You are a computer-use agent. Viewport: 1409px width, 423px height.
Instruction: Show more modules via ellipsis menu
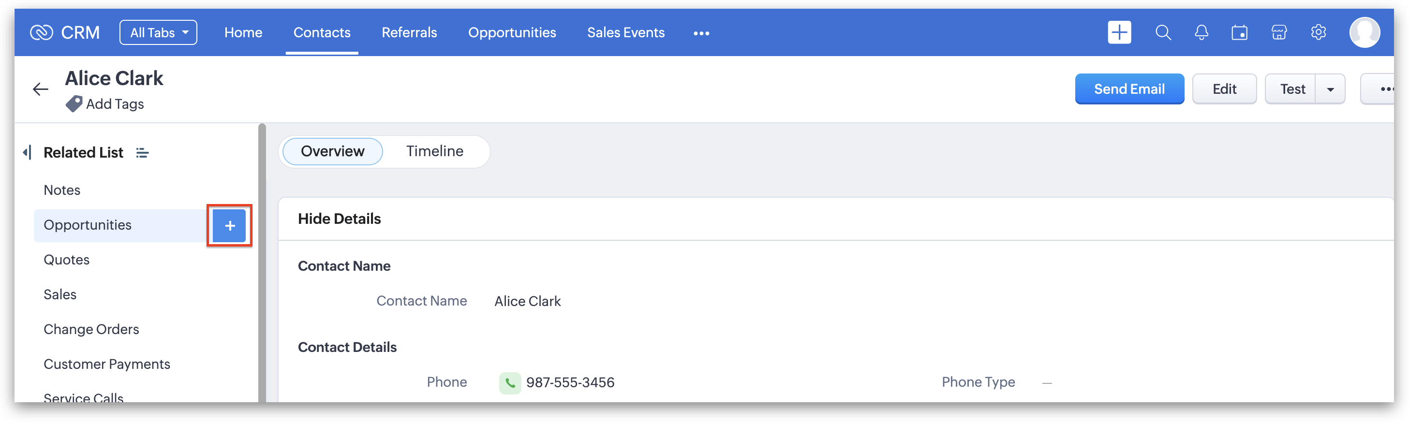coord(701,33)
